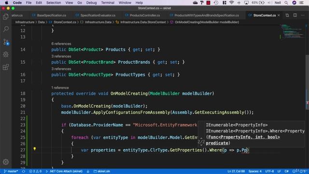The image size is (309, 174).
Task: Open the Selection menu
Action: click(54, 2)
